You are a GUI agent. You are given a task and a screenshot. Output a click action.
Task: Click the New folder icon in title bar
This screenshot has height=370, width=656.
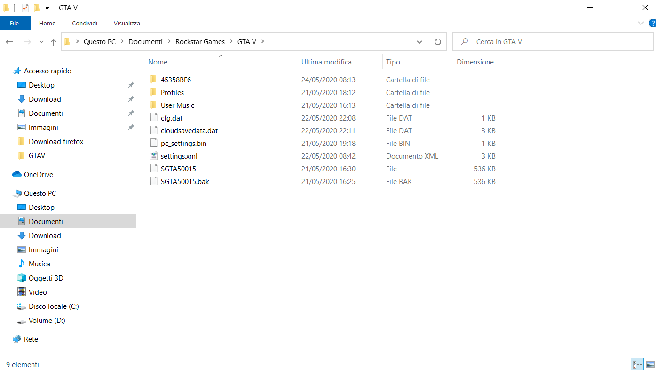pos(36,8)
